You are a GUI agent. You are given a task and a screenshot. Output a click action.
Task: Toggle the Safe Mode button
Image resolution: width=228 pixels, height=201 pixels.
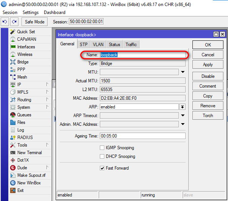34,22
